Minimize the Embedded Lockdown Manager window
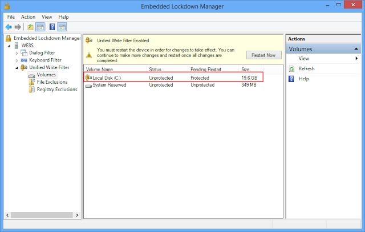 [328, 5]
